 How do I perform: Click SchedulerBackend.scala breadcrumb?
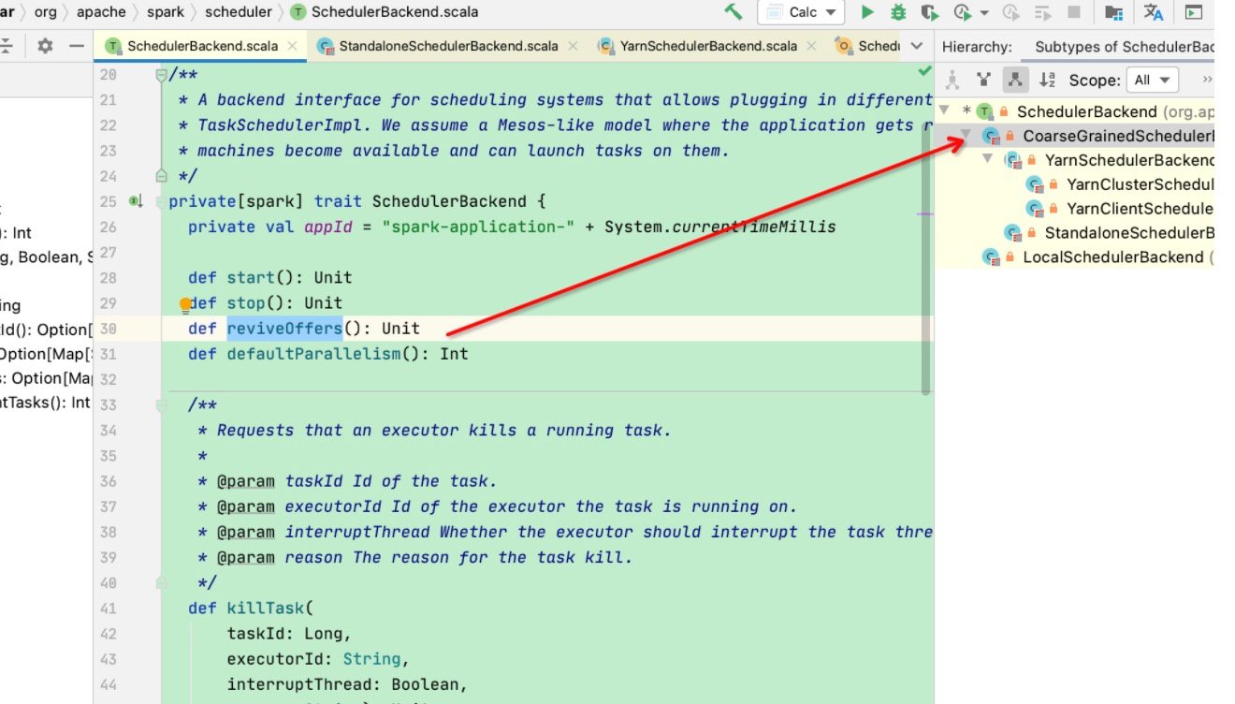(x=385, y=12)
